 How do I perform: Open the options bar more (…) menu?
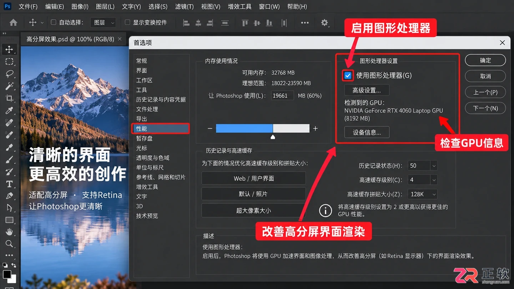(305, 22)
